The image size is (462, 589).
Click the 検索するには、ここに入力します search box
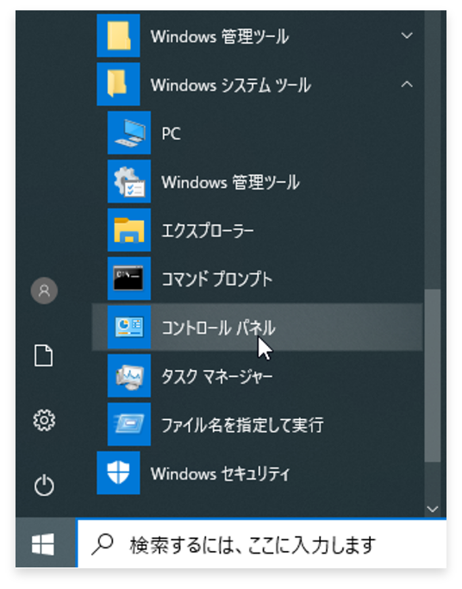coord(261,544)
